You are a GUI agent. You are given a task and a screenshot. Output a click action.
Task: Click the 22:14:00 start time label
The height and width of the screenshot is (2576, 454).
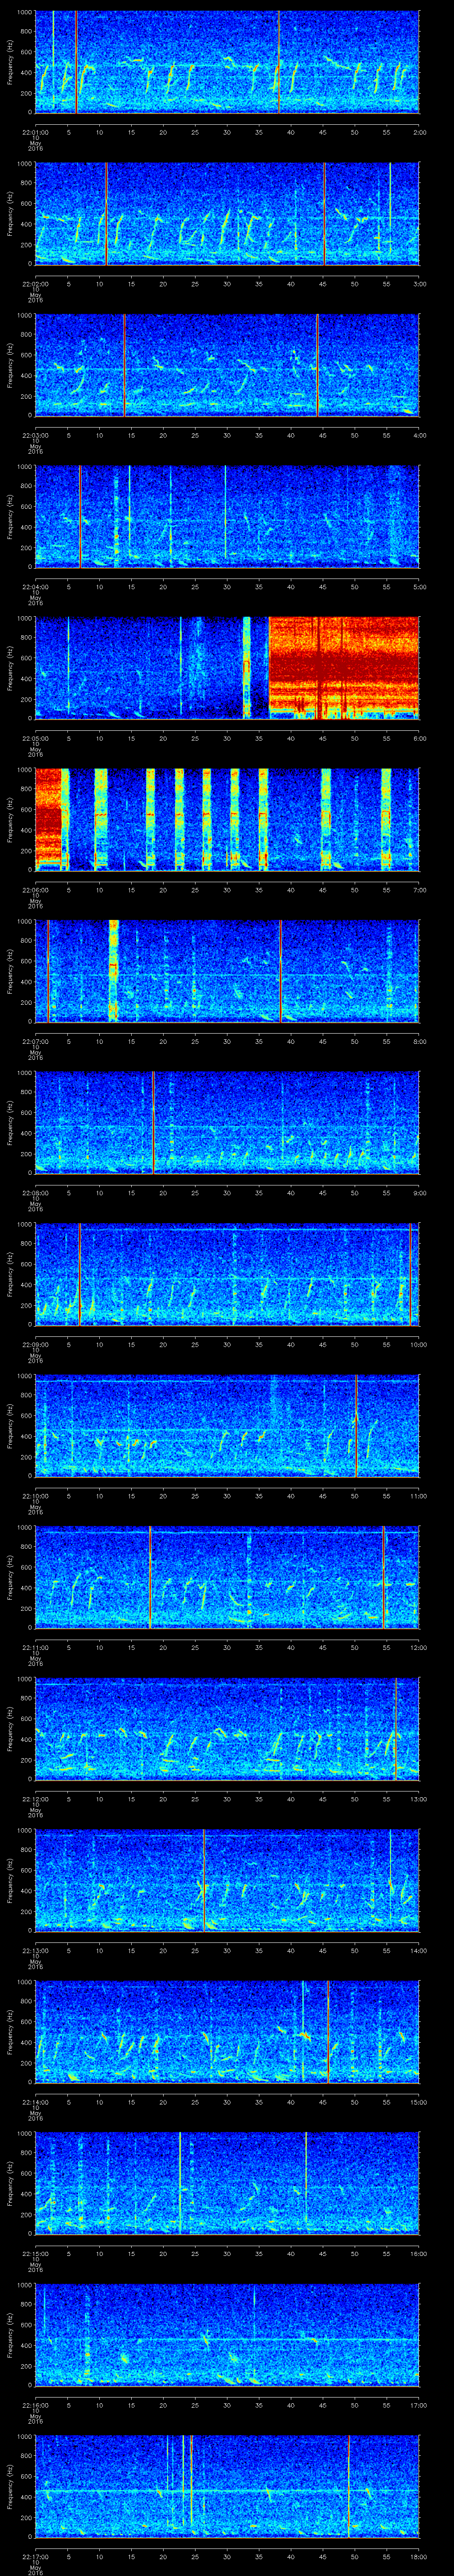[35, 2102]
